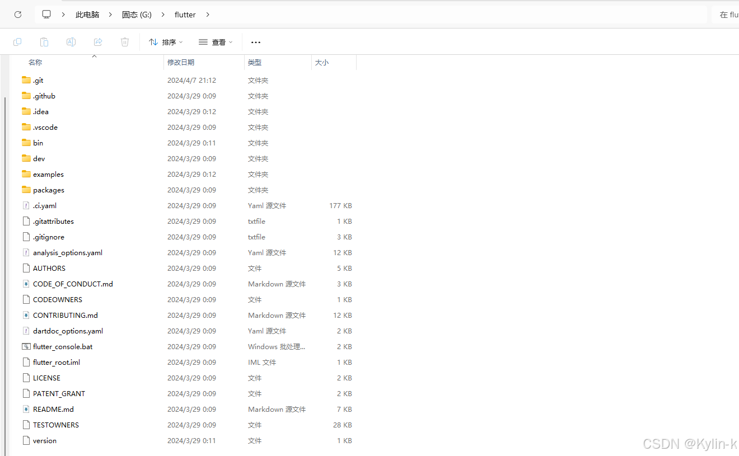
Task: Open the 查看 view dropdown
Action: pos(216,42)
